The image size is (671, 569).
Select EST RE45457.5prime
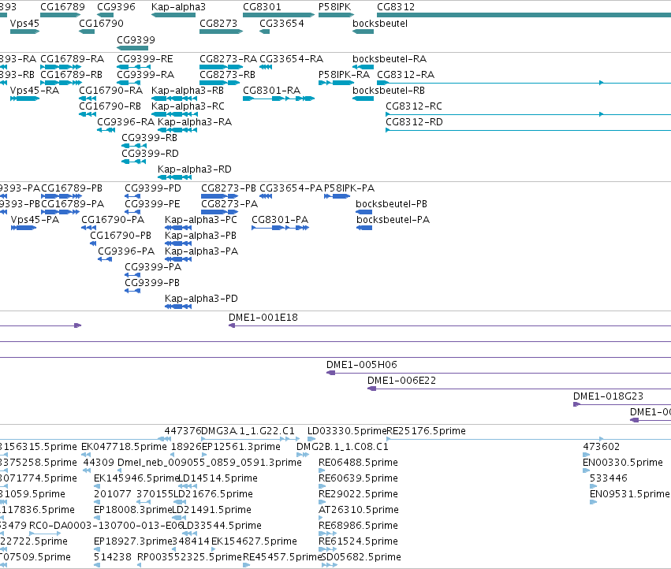coord(247,565)
